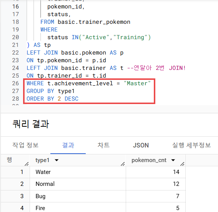Click the 연달아 2번 JOIN! comment
Viewport: 218px width, 212px height.
[x=156, y=68]
